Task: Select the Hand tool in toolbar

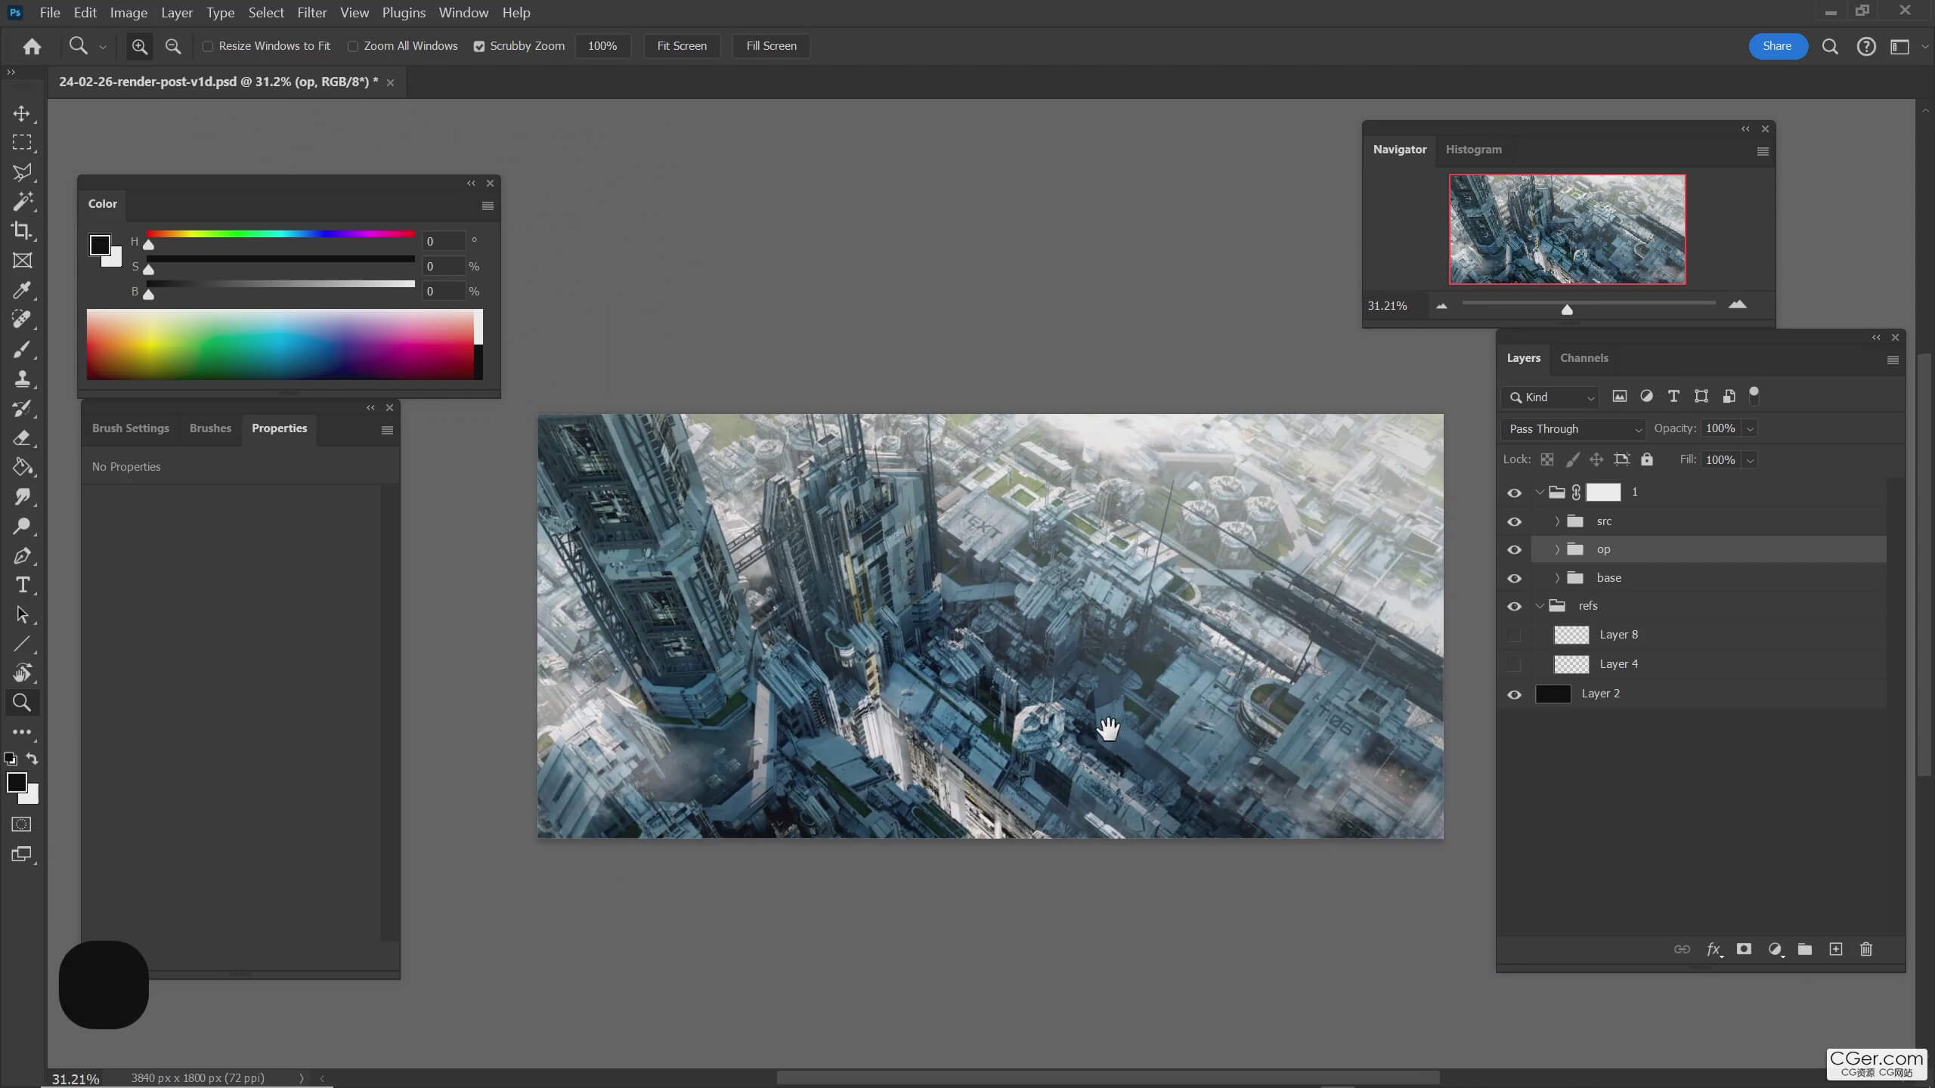Action: pyautogui.click(x=22, y=673)
